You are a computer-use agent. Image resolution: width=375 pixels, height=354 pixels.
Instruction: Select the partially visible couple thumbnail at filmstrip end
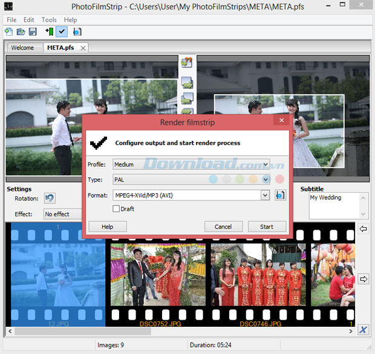click(333, 275)
